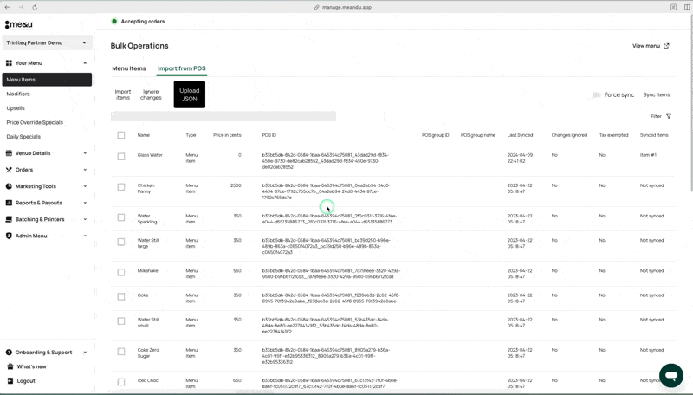
Task: Check the select-all checkbox in table header
Action: pyautogui.click(x=121, y=135)
